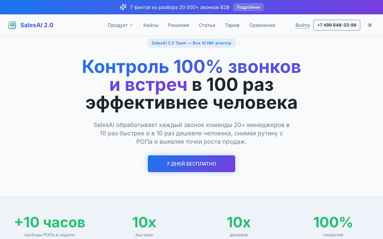Click the subtitle paragraph starting SalesAI обрабатывает
The image size is (383, 239).
click(x=191, y=133)
